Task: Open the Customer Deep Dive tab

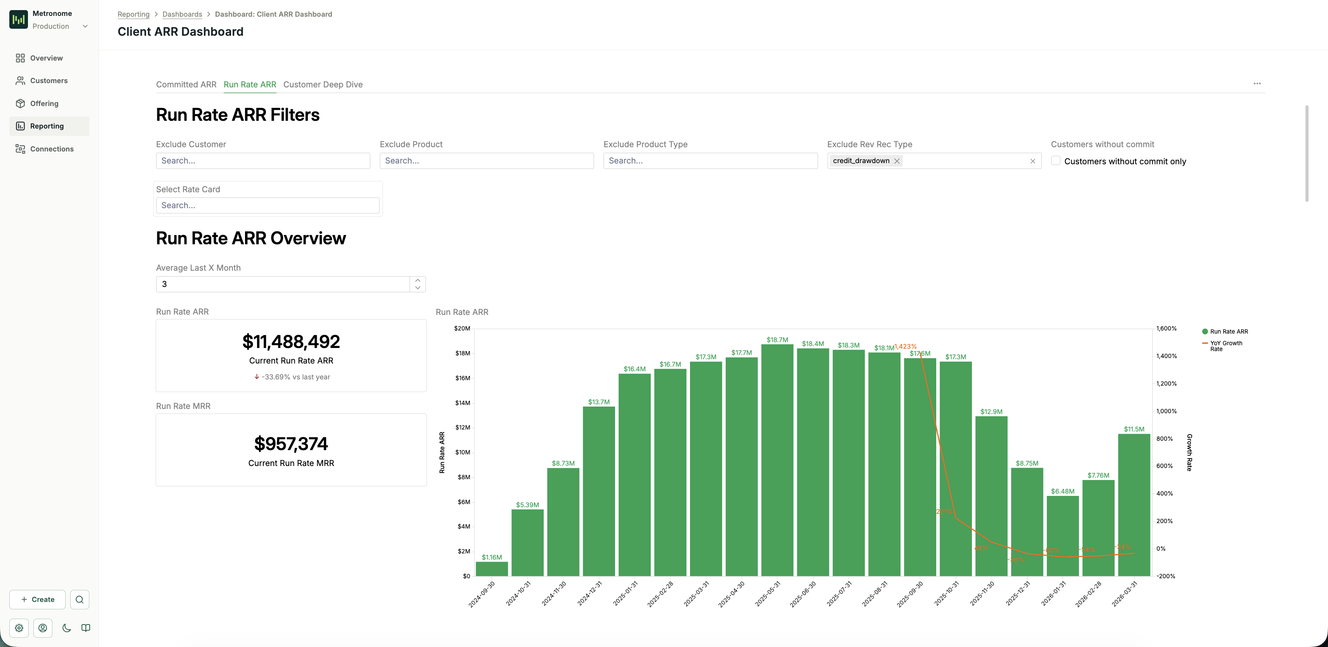Action: tap(323, 85)
